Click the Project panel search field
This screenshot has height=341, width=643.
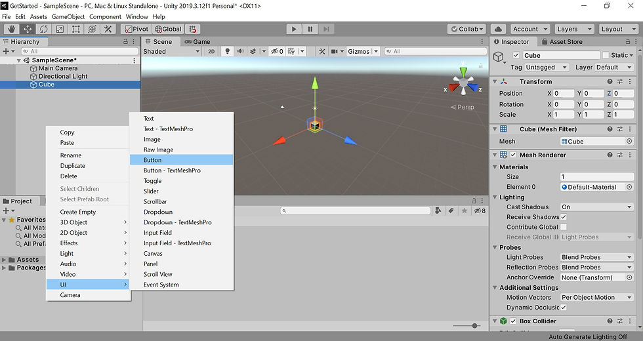355,211
